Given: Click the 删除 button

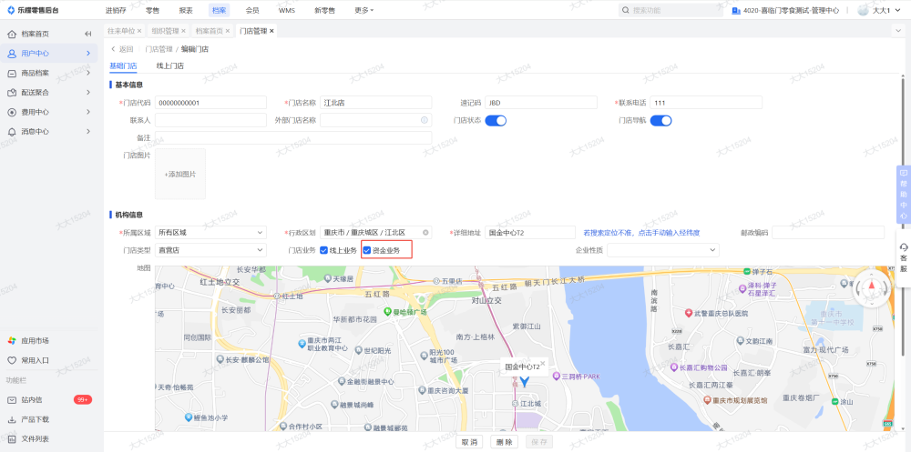Looking at the screenshot, I should click(x=505, y=442).
